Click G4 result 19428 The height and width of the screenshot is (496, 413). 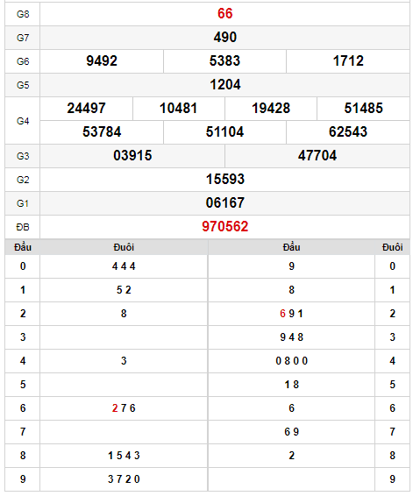click(271, 108)
